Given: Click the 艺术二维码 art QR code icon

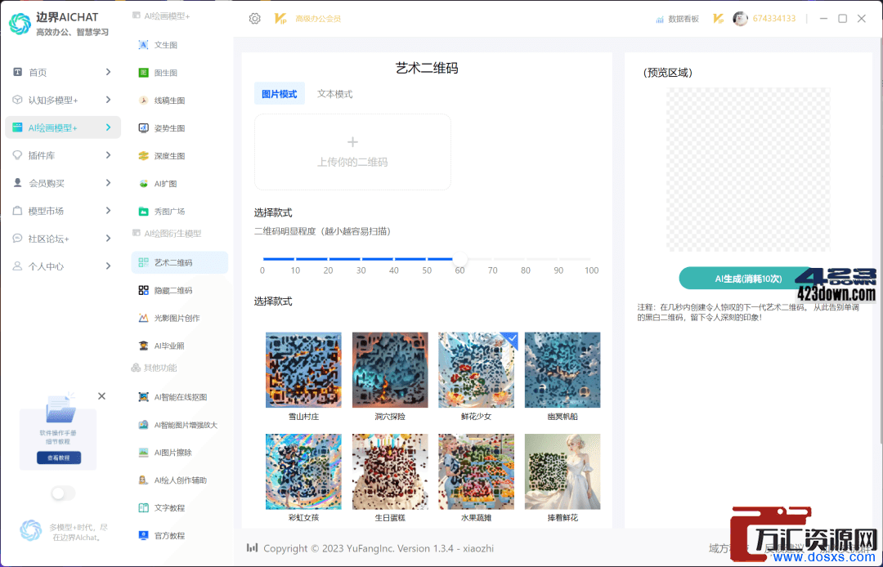Looking at the screenshot, I should [143, 262].
